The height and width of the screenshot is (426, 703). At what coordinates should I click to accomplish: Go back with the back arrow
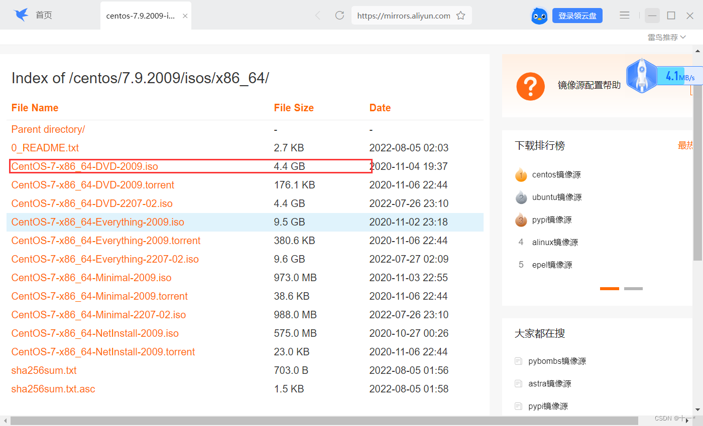pyautogui.click(x=317, y=16)
